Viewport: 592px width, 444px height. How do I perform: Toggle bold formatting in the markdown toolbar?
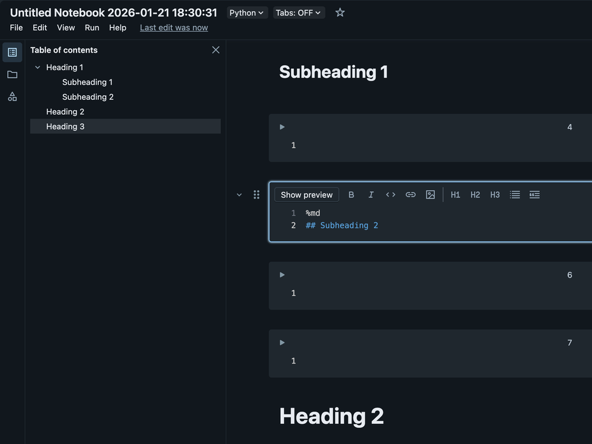351,194
